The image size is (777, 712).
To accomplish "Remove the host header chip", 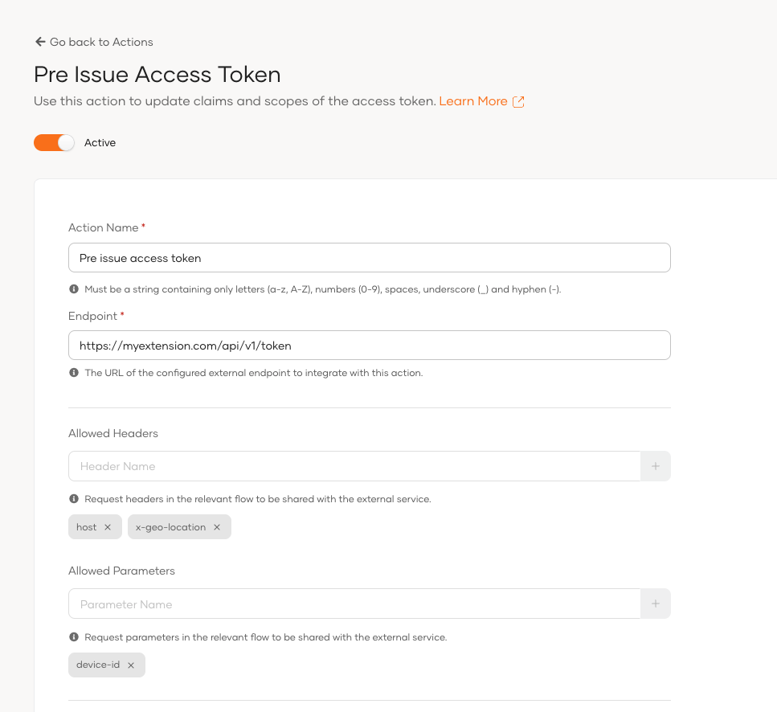I will coord(109,526).
